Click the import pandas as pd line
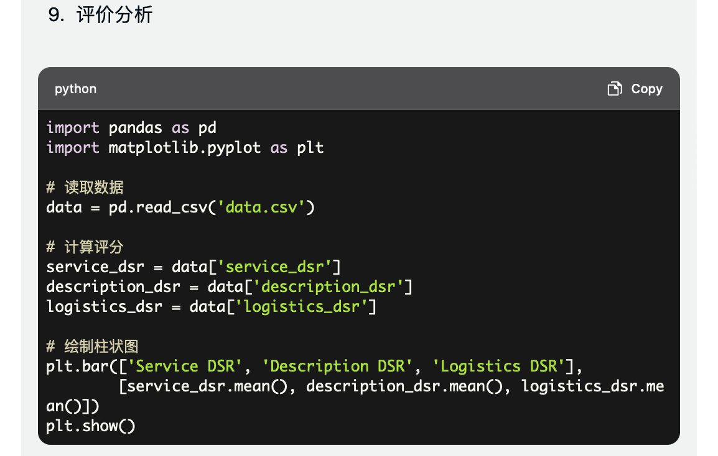 pyautogui.click(x=131, y=127)
